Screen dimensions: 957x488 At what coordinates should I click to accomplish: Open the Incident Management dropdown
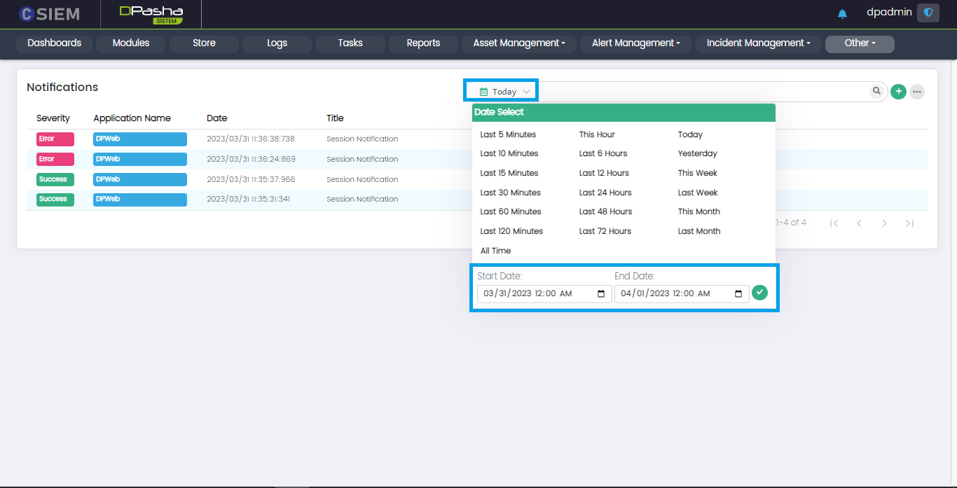tap(758, 43)
